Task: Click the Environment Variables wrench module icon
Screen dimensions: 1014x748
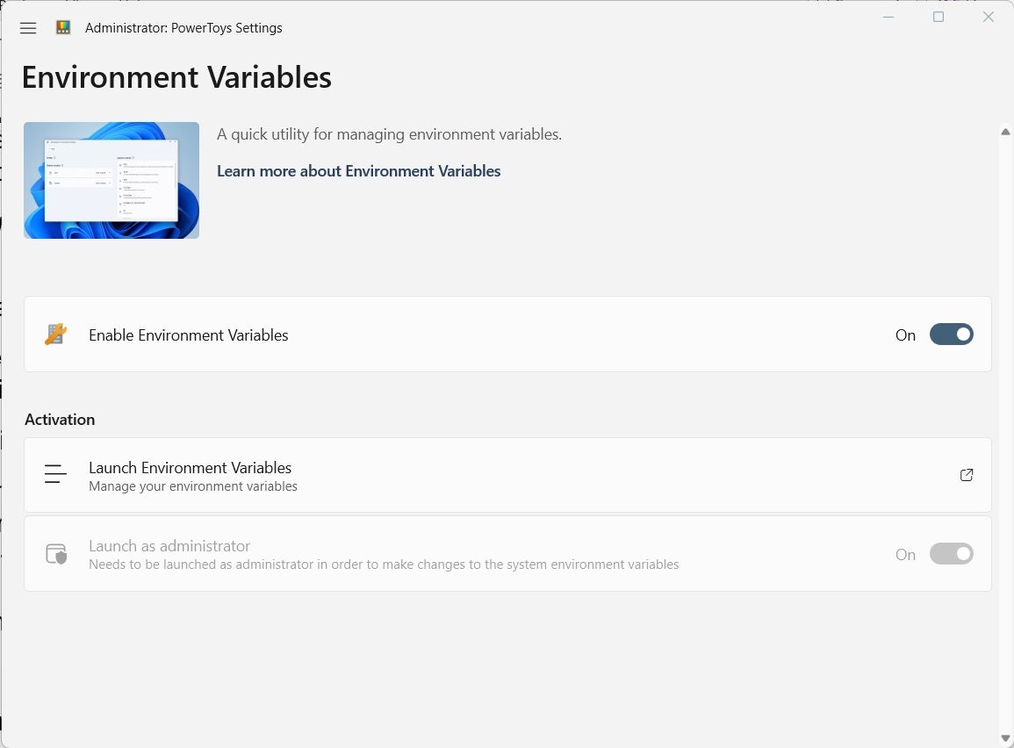Action: coord(55,334)
